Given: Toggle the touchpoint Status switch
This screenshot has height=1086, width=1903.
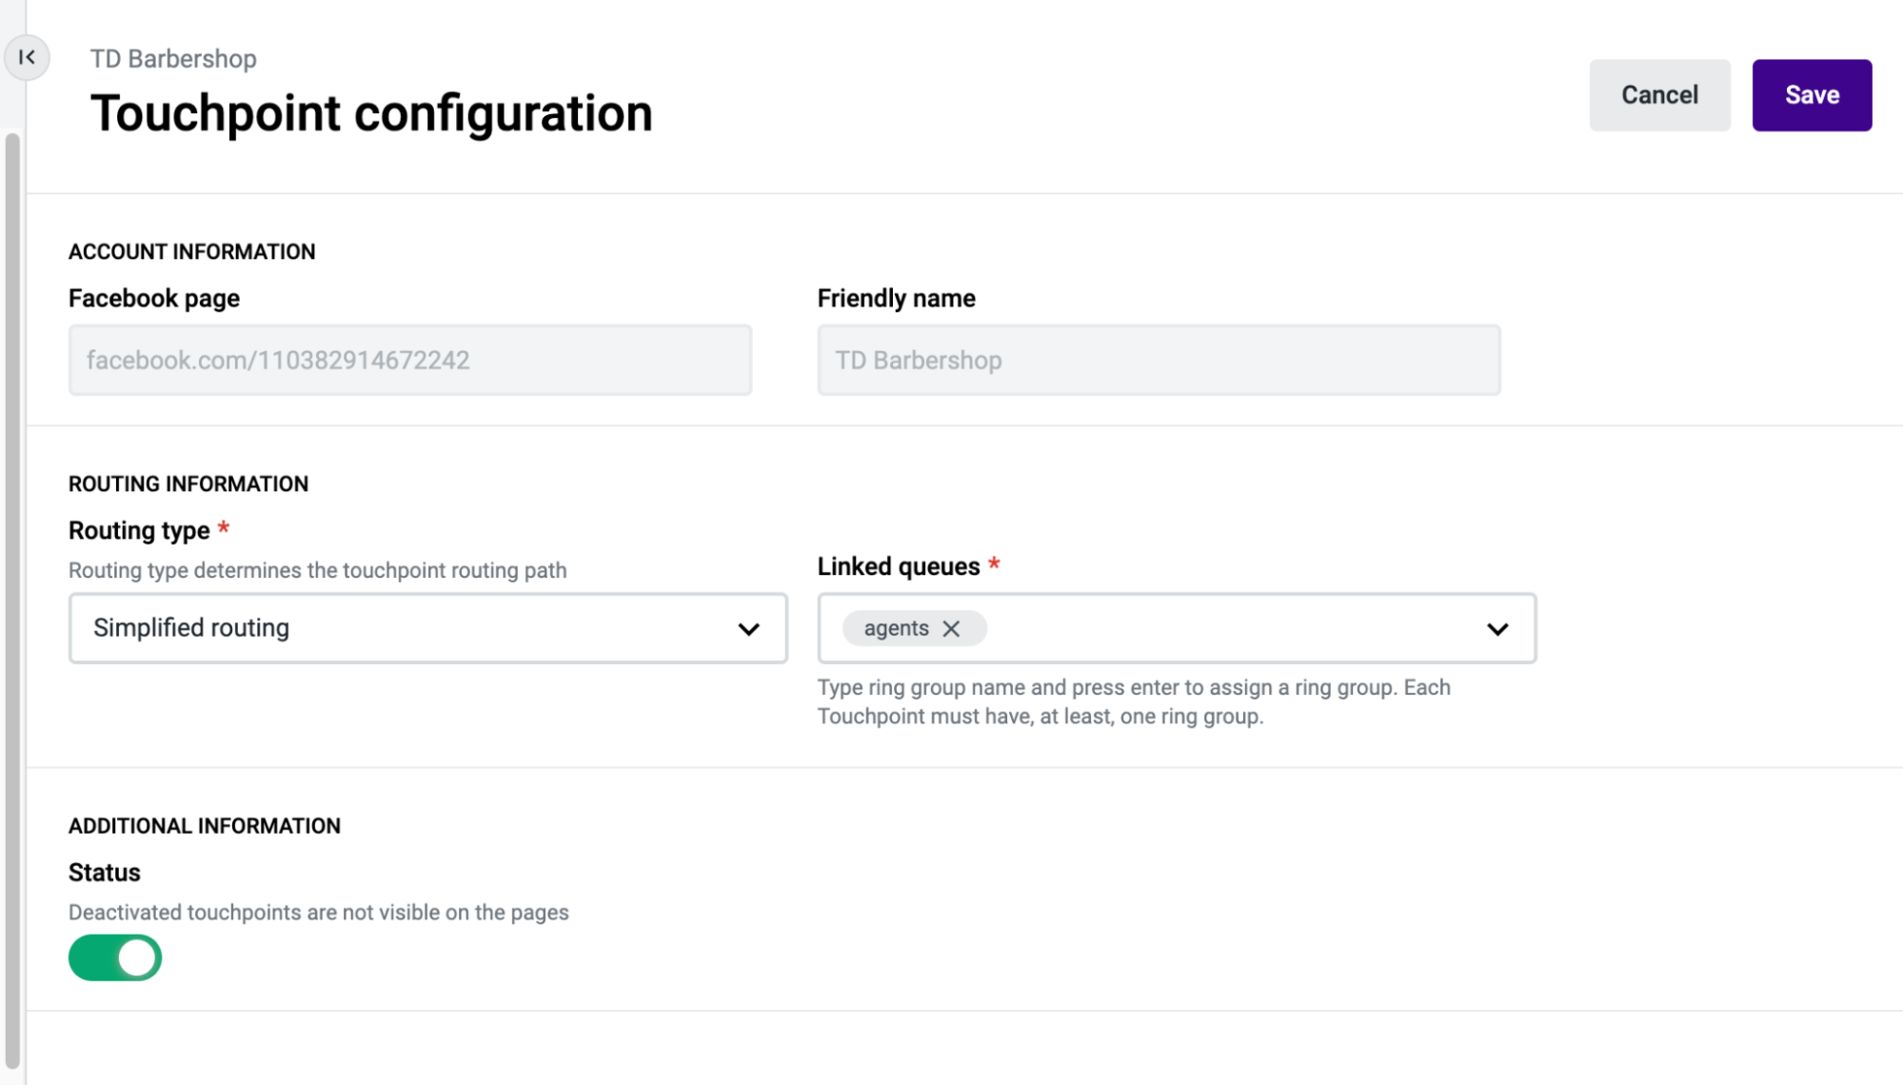Looking at the screenshot, I should click(x=115, y=958).
